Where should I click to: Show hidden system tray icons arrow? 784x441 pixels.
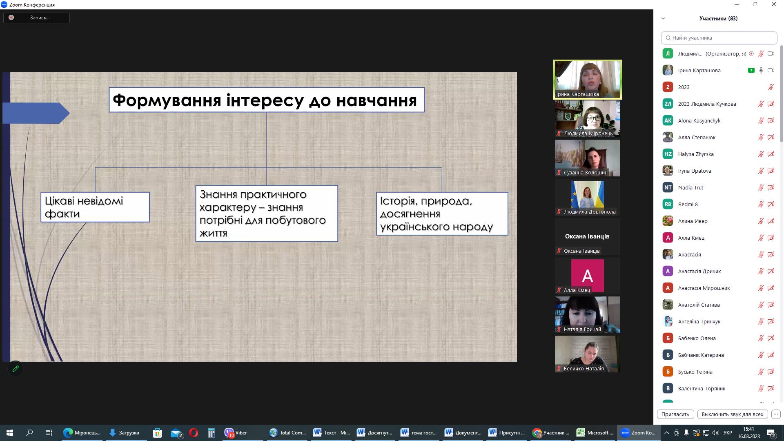click(666, 433)
